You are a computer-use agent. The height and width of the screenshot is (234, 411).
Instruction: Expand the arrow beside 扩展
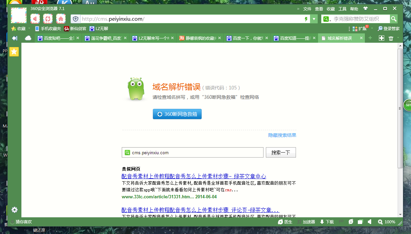coord(372,29)
